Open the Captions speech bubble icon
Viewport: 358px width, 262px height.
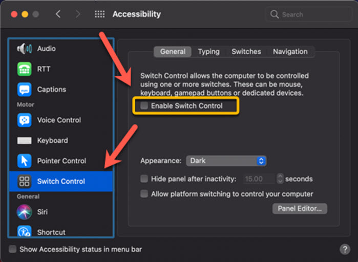(24, 90)
